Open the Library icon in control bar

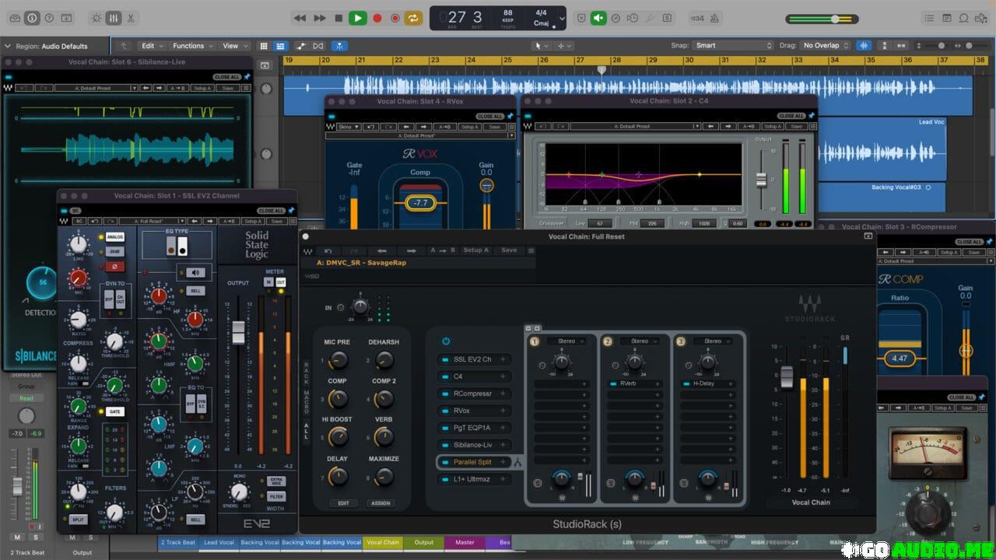tap(14, 18)
